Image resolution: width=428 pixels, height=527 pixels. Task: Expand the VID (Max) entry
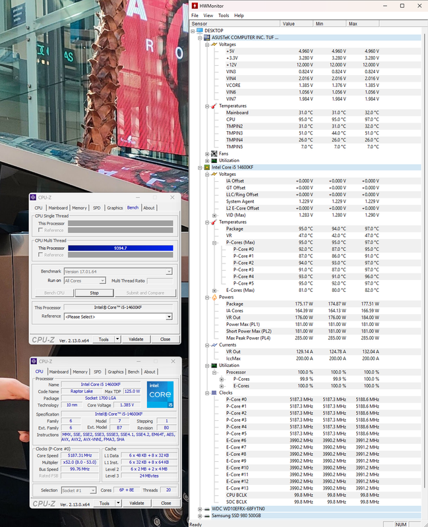[214, 215]
